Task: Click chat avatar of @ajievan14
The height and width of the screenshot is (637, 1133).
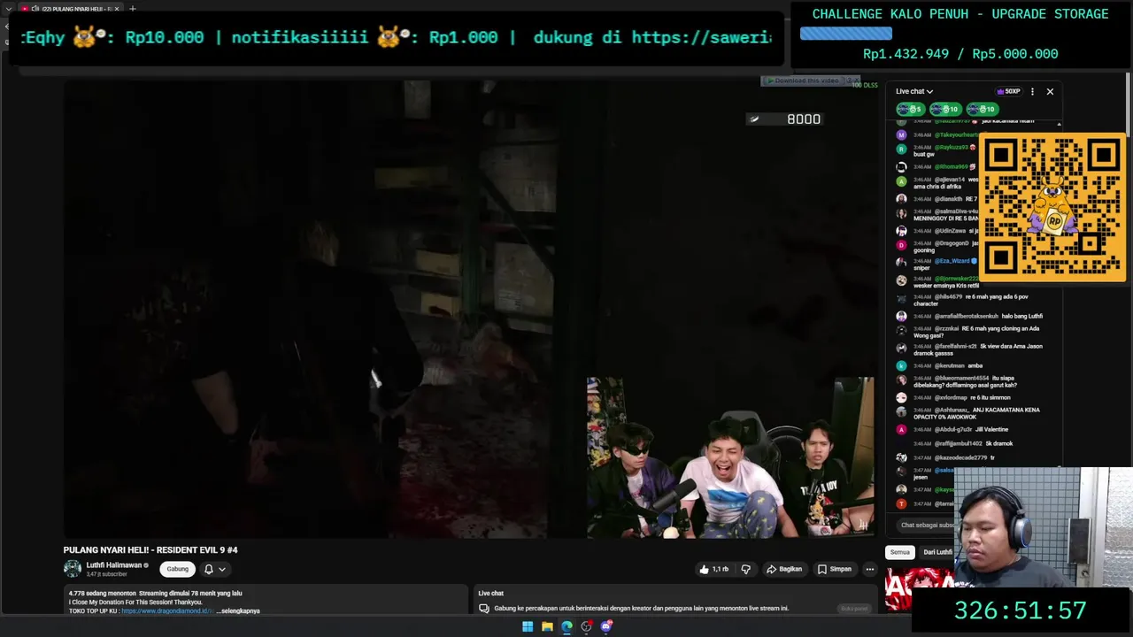Action: tap(901, 181)
